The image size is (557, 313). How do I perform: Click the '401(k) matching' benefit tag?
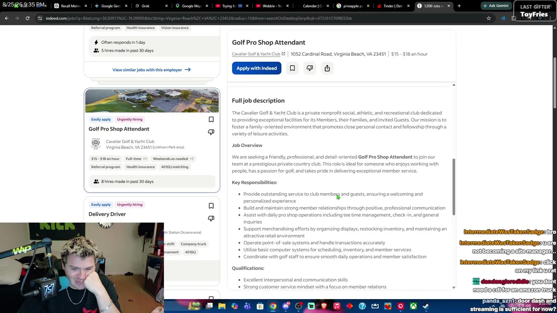[174, 167]
